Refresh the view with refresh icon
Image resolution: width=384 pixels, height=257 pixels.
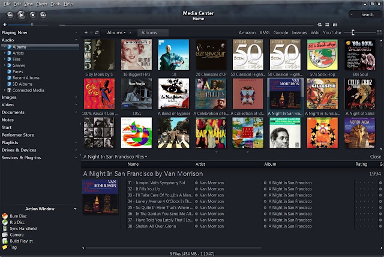pyautogui.click(x=97, y=32)
